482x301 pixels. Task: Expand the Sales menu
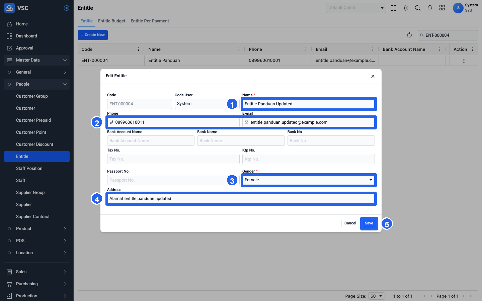point(37,272)
